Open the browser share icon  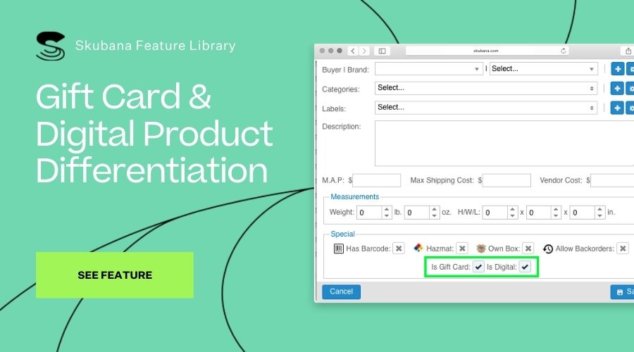click(628, 51)
